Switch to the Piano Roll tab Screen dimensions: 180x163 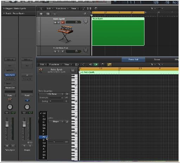click(x=133, y=59)
